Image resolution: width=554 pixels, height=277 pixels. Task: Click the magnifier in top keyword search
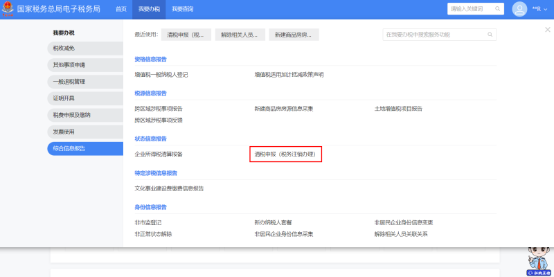(x=498, y=9)
